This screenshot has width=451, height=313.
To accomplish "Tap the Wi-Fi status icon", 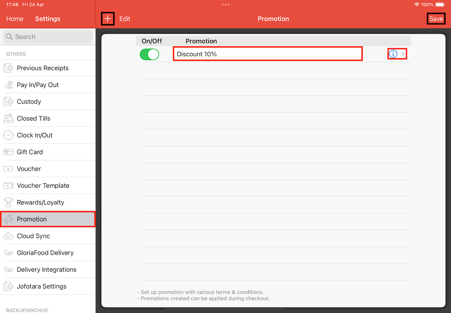I will click(417, 5).
